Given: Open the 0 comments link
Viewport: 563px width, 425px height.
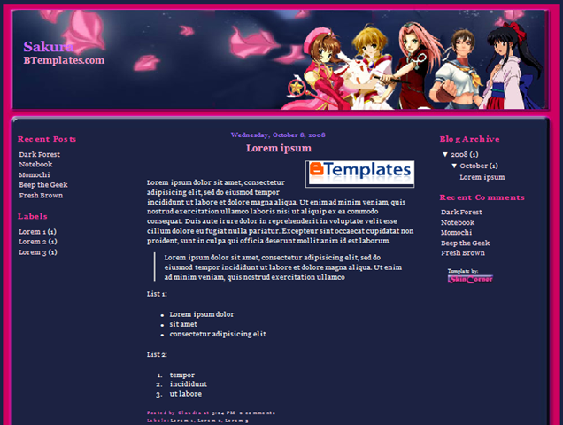Looking at the screenshot, I should tap(257, 413).
